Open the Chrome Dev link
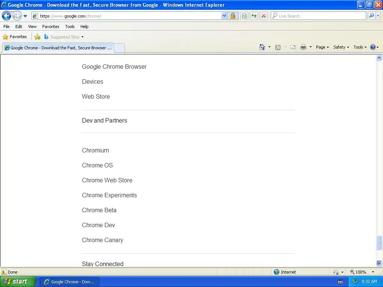This screenshot has width=383, height=287. click(x=98, y=225)
